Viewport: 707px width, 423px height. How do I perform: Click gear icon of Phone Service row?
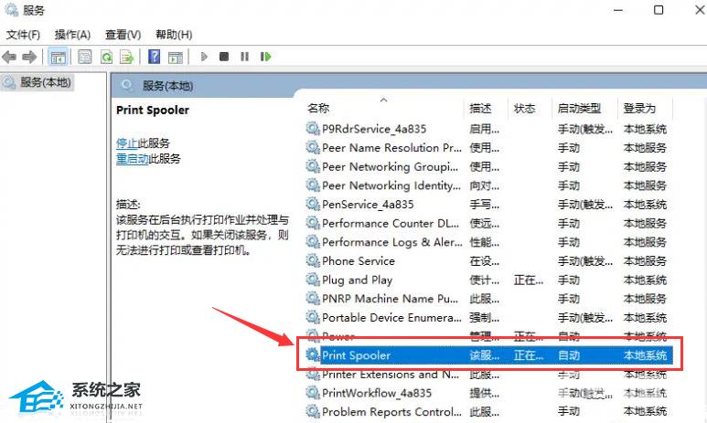coord(313,260)
